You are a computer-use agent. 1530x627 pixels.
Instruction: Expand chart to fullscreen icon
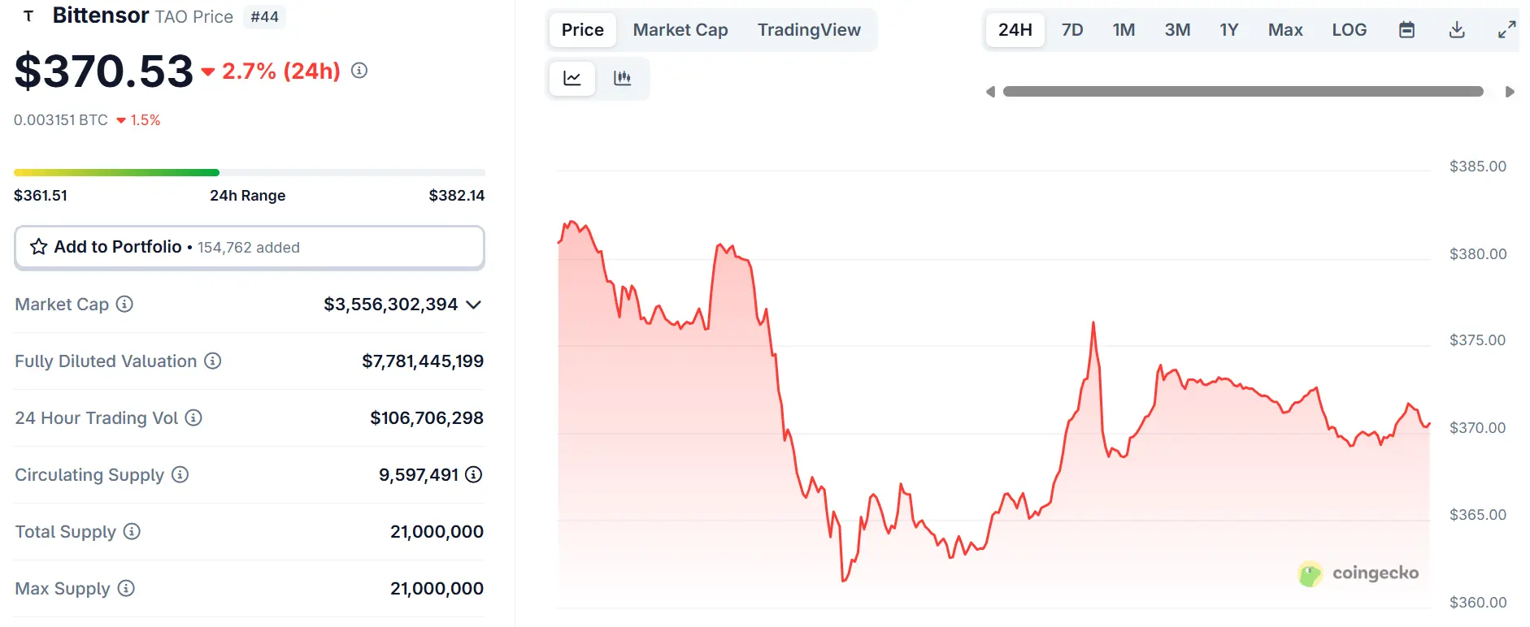1506,30
